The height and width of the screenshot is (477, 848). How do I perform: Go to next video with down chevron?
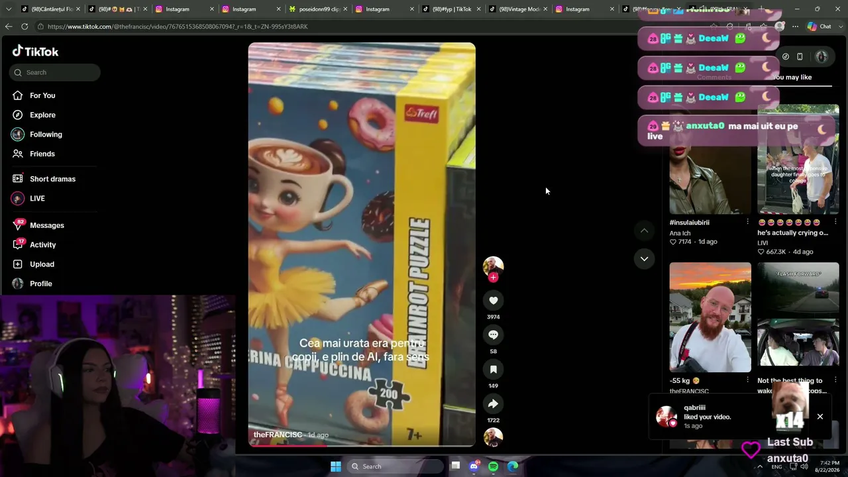click(x=644, y=258)
